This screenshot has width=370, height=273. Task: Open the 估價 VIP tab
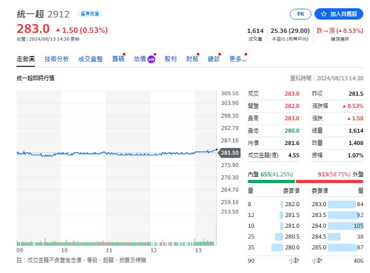click(144, 59)
